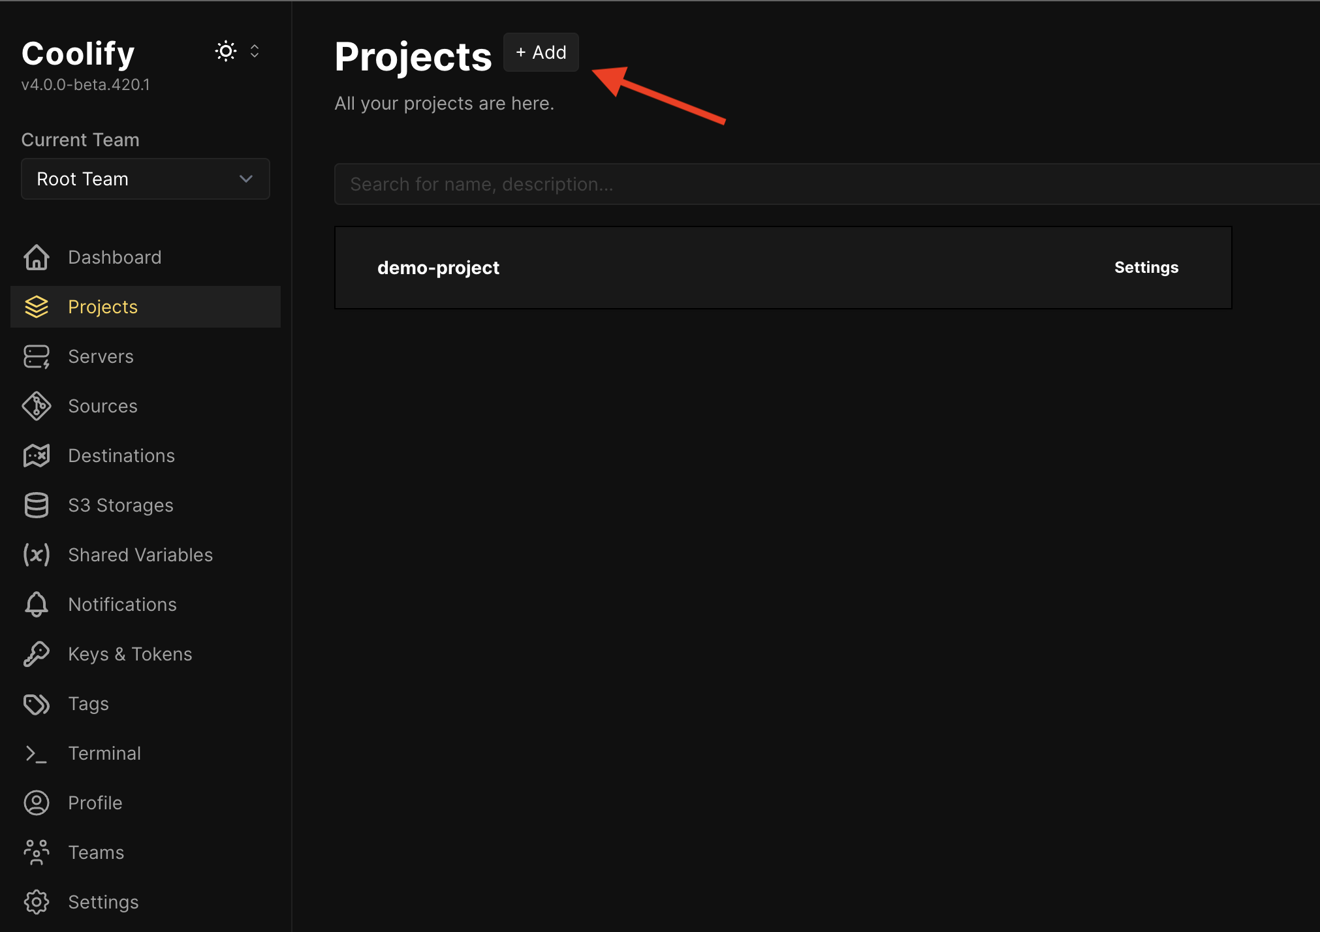Open the demo-project card
Screen dimensions: 1320x932
783,268
